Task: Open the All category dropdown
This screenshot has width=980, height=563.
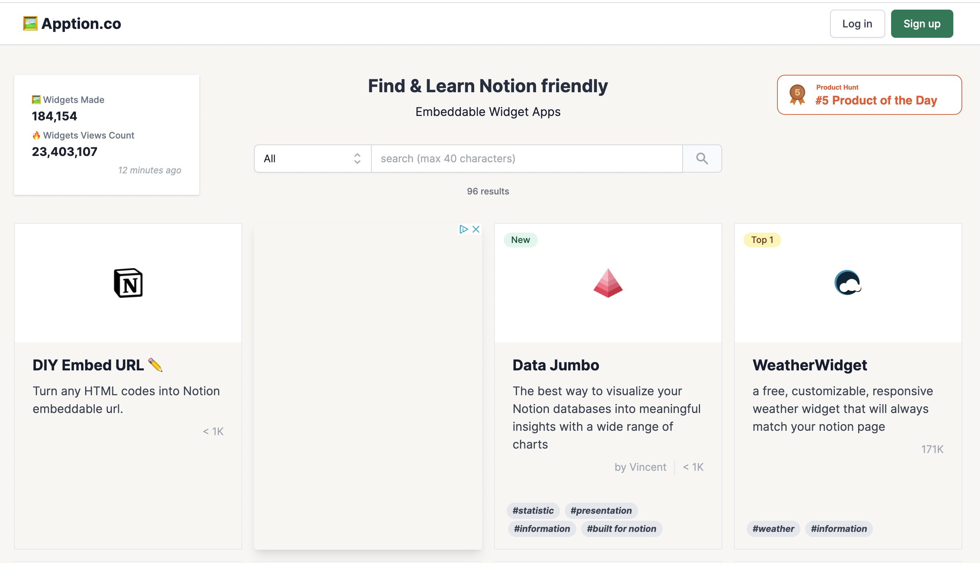Action: point(313,159)
